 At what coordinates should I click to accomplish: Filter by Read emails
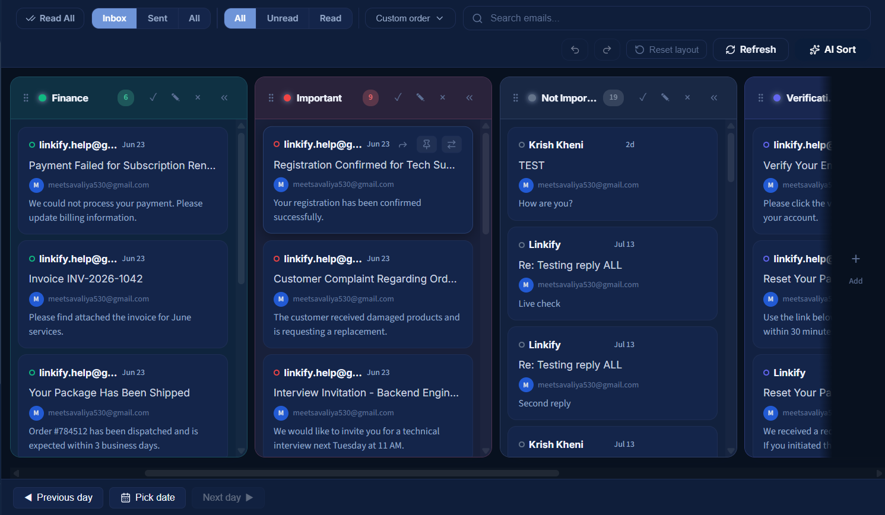pyautogui.click(x=330, y=18)
